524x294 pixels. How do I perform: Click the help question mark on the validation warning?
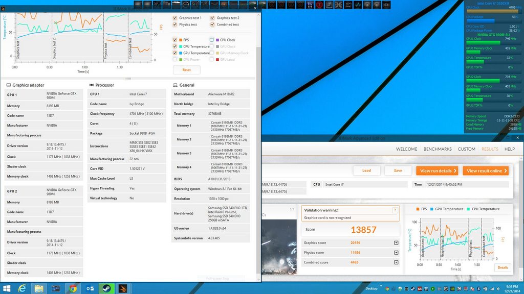click(395, 210)
